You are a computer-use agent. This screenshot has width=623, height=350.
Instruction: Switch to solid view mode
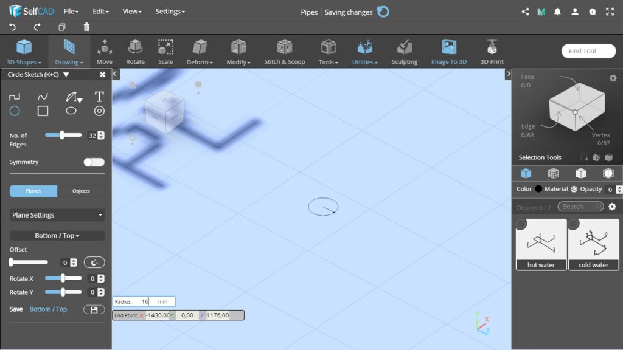tap(526, 173)
